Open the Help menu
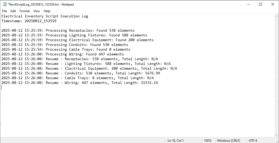This screenshot has width=279, height=143. pos(47,11)
